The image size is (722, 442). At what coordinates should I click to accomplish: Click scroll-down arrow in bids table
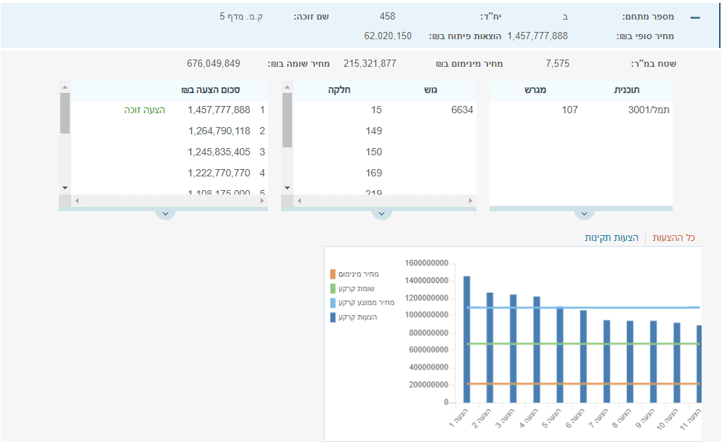pos(65,188)
